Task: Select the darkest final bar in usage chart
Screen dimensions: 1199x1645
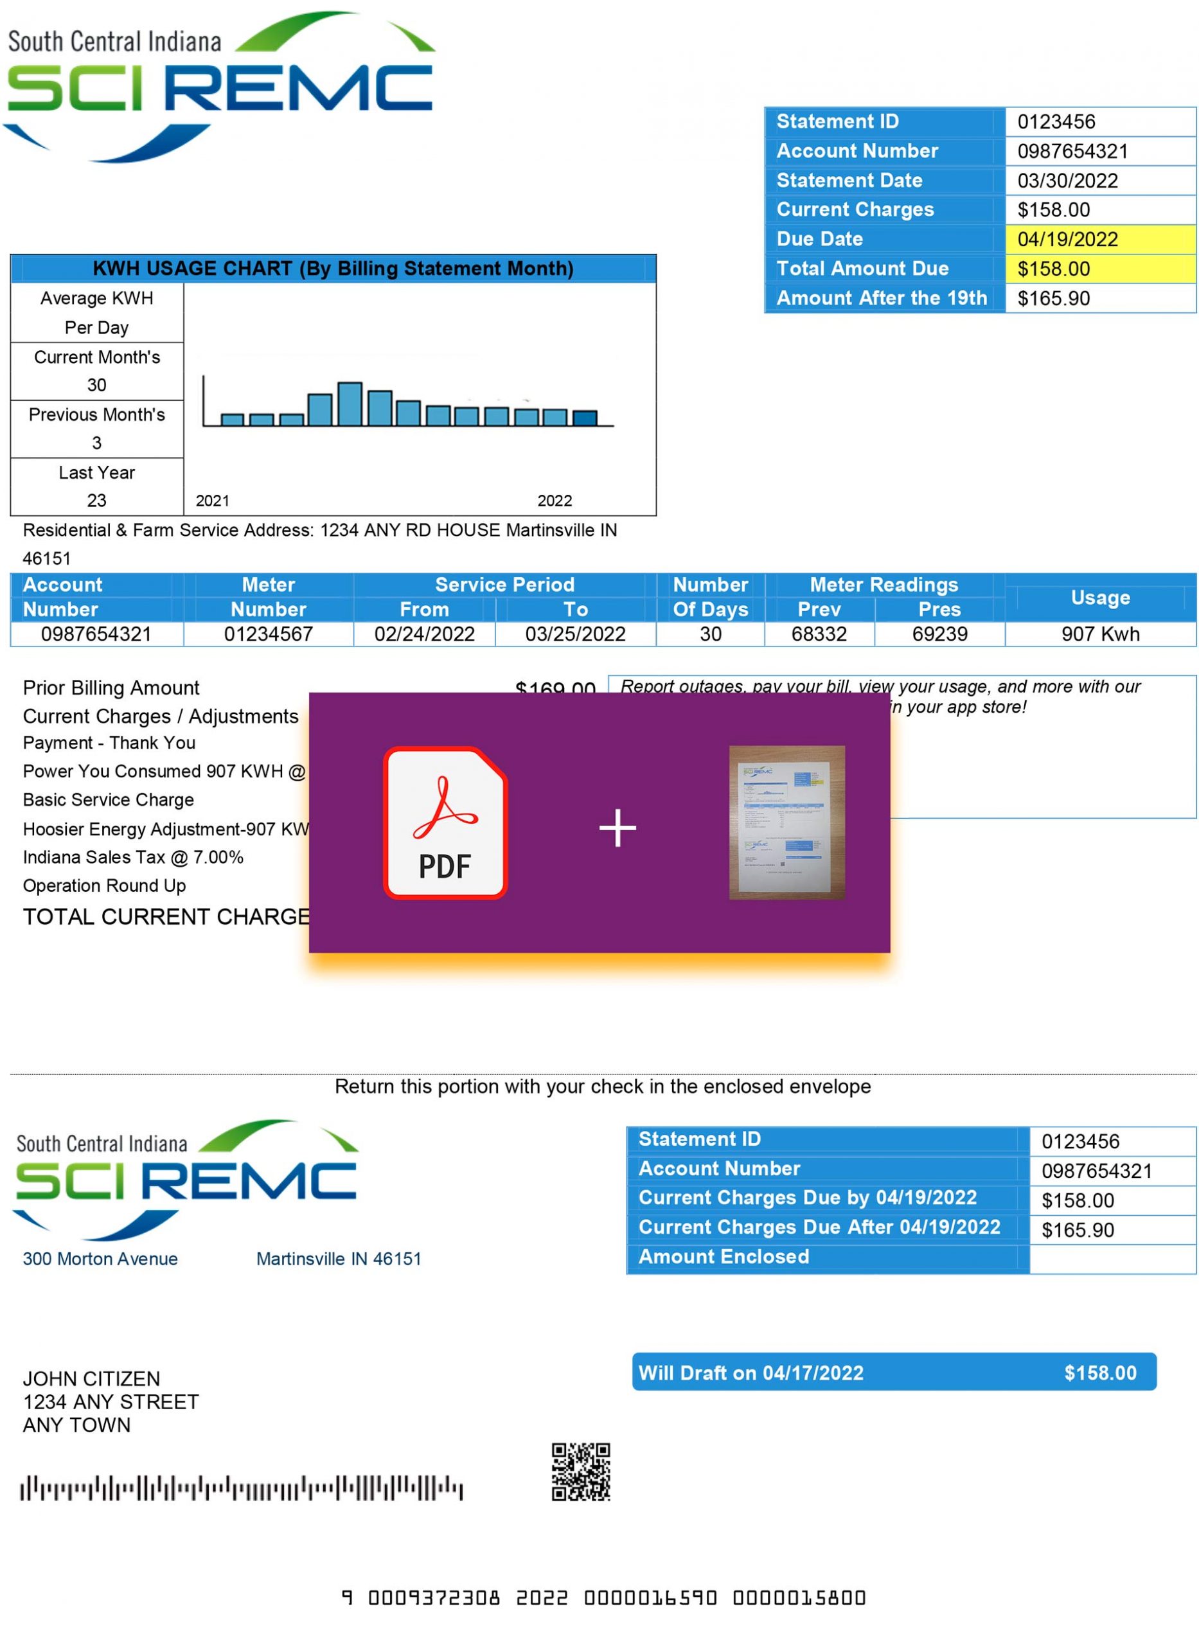Action: point(585,417)
